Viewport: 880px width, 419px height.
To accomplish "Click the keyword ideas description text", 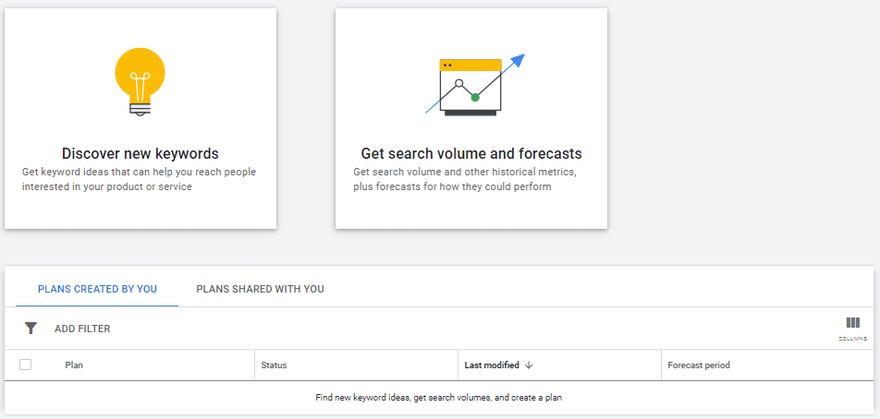I will pyautogui.click(x=139, y=179).
